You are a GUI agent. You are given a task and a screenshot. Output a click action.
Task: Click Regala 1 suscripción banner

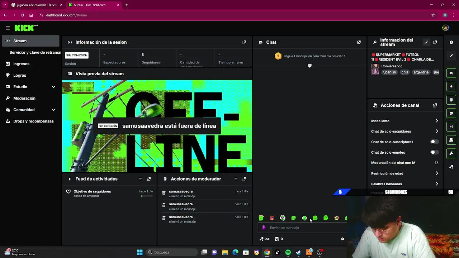pos(310,56)
